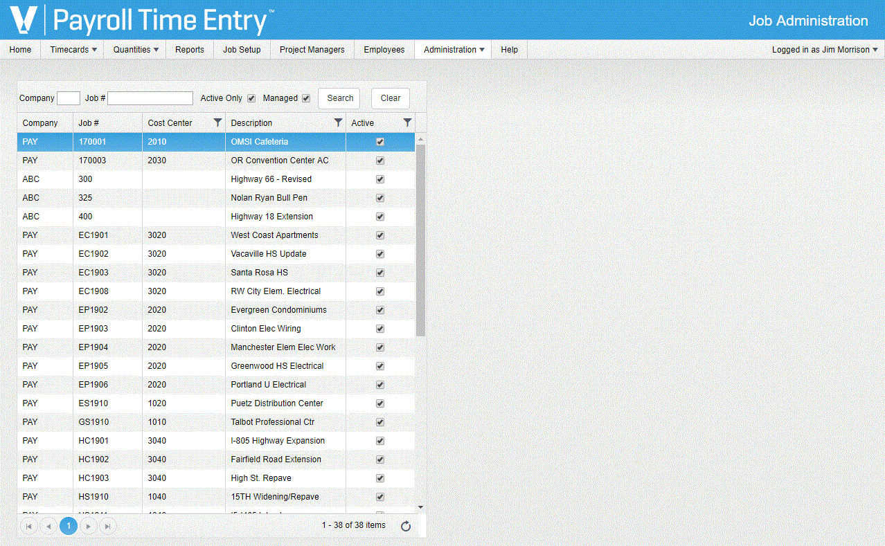The width and height of the screenshot is (885, 546).
Task: Click the Vacaville HS Update description
Action: [269, 254]
